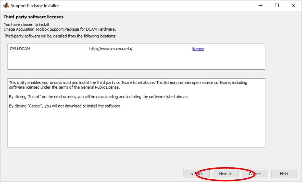The height and width of the screenshot is (182, 302).
Task: Click the 'By clicking Cancel' sentence
Action: click(65, 106)
